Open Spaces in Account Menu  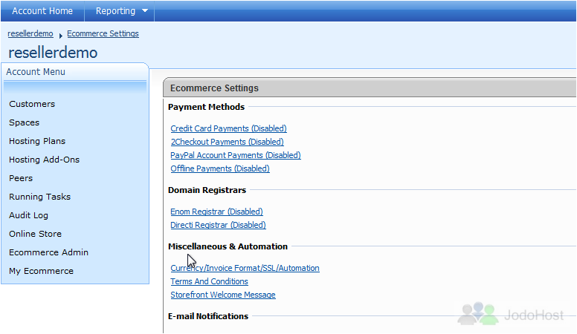click(24, 122)
